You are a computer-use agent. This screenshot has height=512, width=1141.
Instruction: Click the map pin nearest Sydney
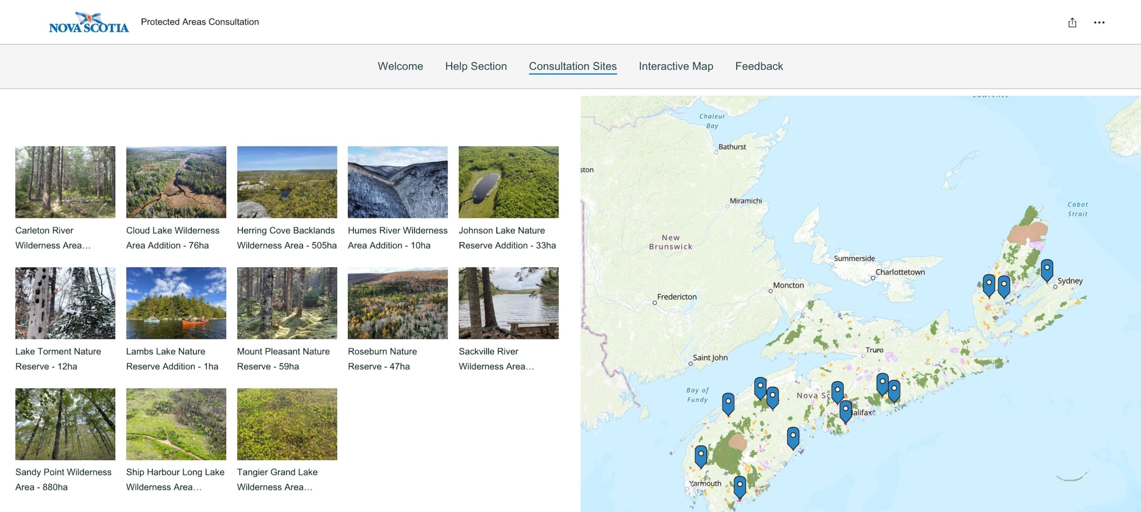point(1047,270)
